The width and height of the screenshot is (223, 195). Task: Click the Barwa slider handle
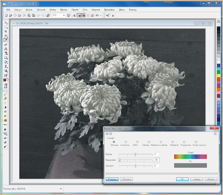[x=136, y=154]
